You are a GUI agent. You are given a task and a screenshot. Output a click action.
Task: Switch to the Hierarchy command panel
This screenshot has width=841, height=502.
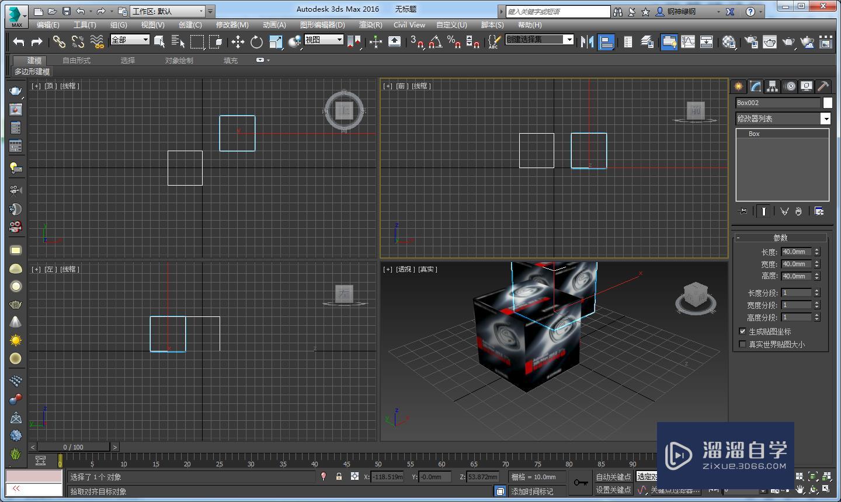[773, 86]
